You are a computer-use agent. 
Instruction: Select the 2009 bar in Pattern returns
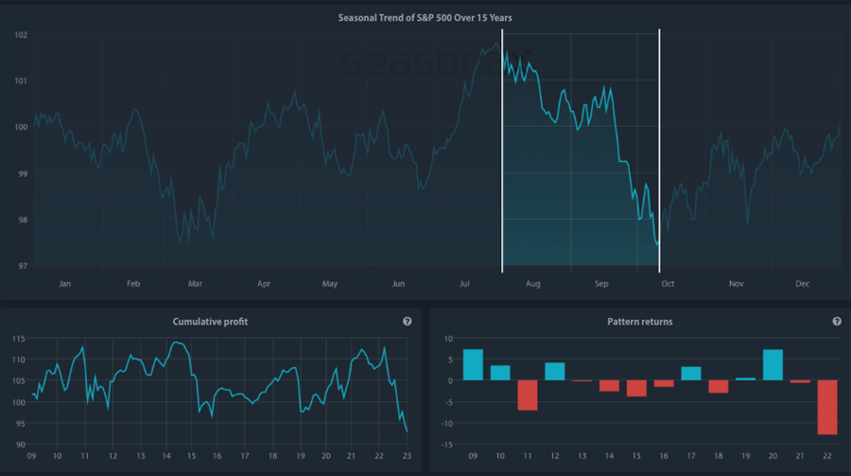click(473, 365)
